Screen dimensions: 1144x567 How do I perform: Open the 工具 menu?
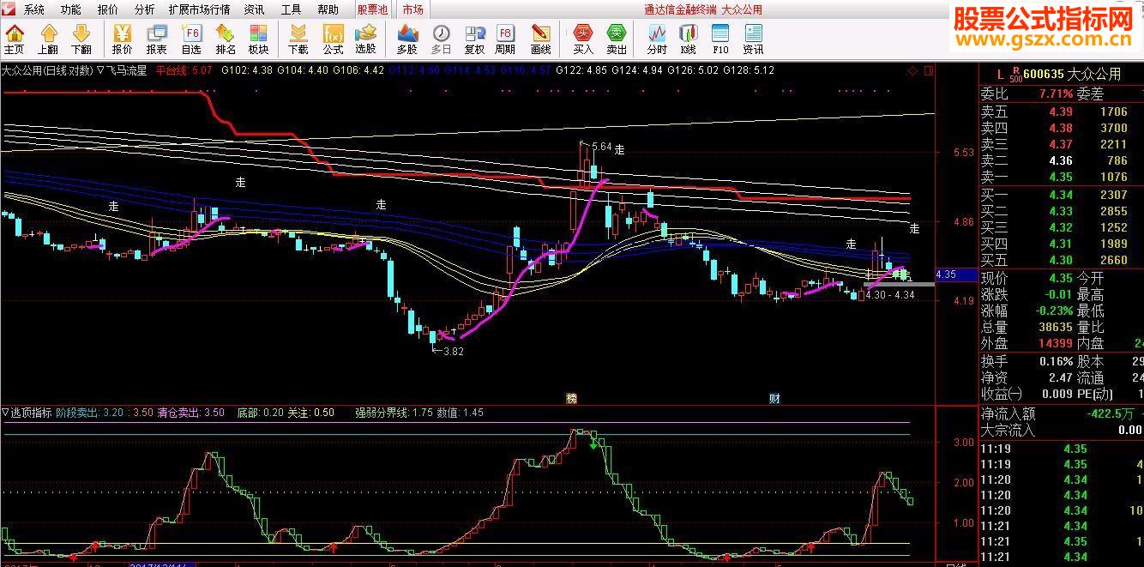pos(291,9)
